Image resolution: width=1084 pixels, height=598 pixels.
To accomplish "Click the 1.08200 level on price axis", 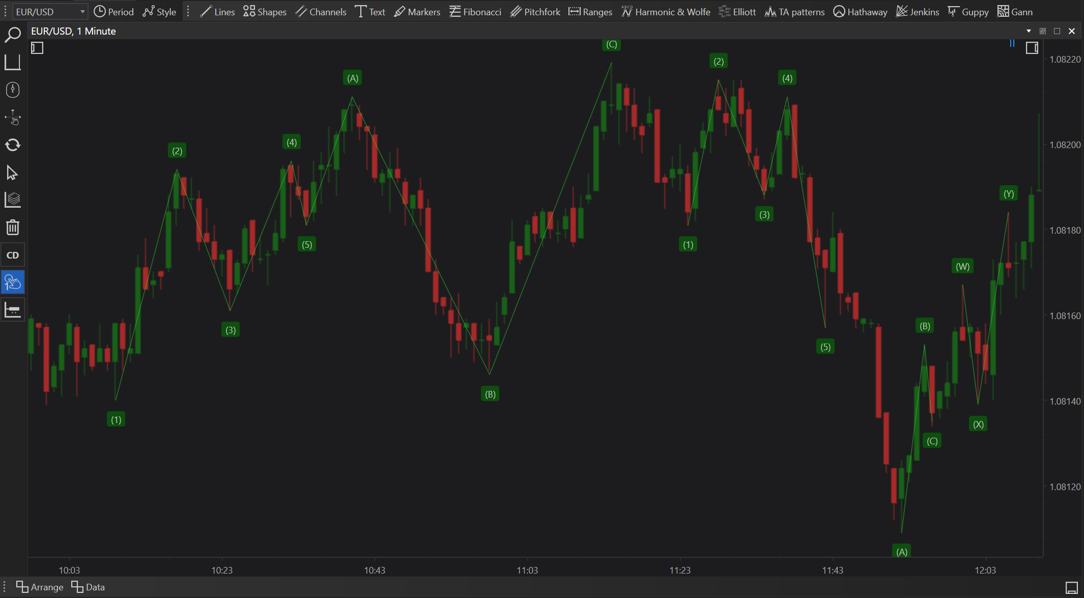I will [x=1065, y=145].
